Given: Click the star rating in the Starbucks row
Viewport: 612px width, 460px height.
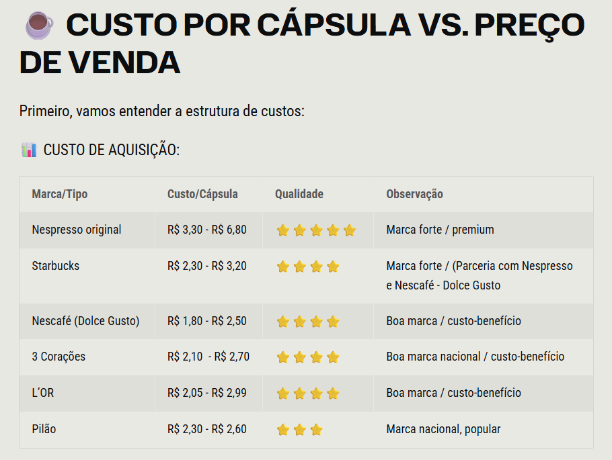Looking at the screenshot, I should (x=308, y=267).
